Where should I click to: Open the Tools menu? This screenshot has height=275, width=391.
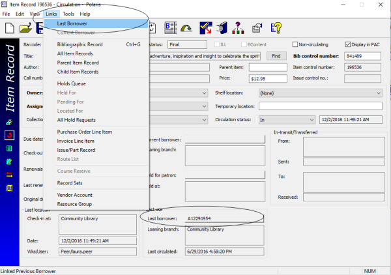click(x=68, y=14)
